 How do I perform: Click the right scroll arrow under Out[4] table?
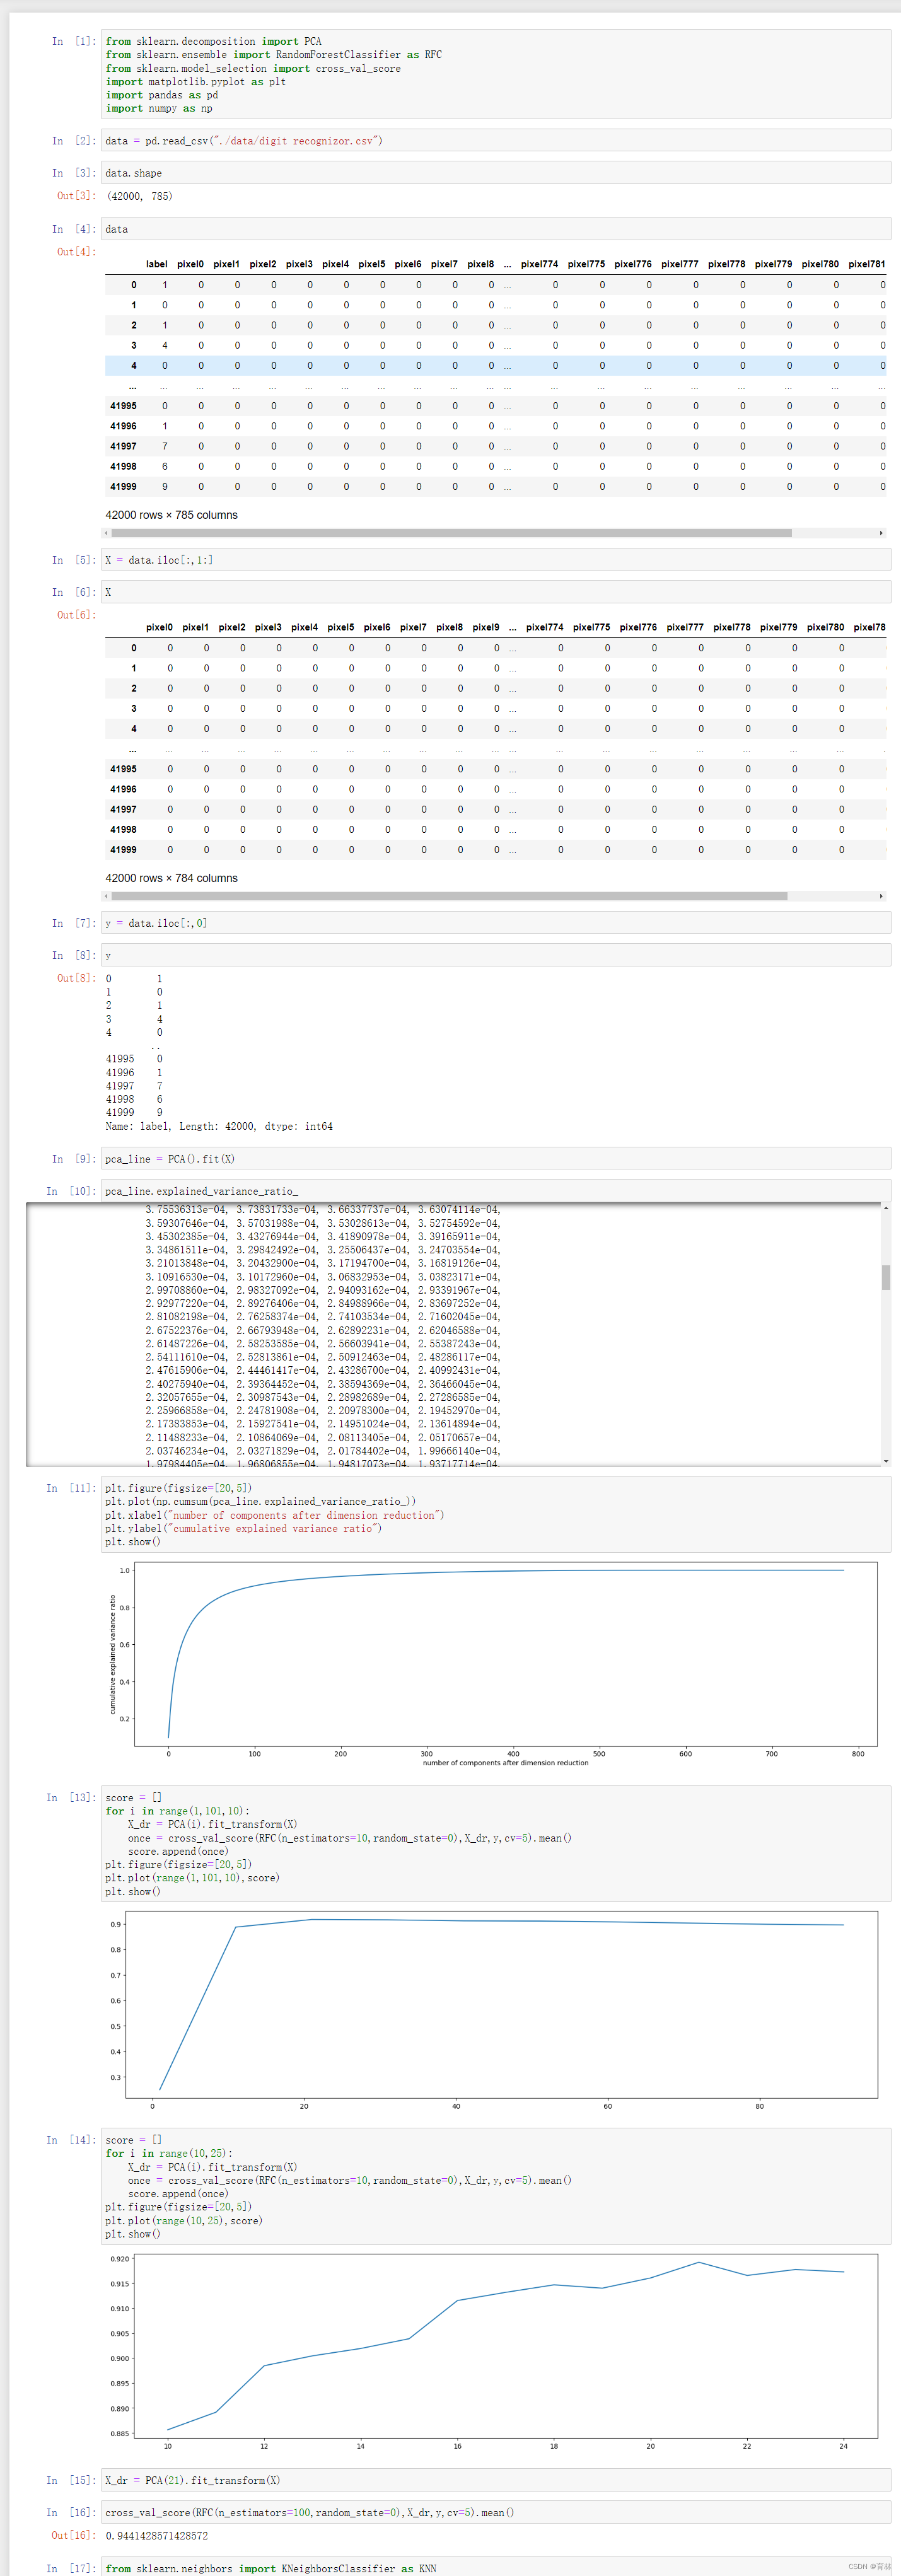881,533
